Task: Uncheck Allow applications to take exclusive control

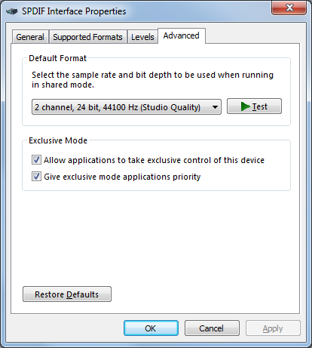Action: [x=36, y=160]
